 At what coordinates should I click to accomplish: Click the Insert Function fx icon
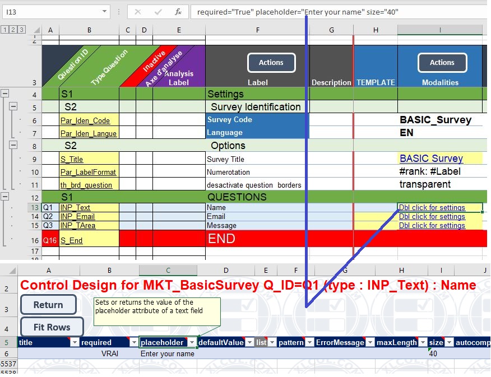coord(178,11)
